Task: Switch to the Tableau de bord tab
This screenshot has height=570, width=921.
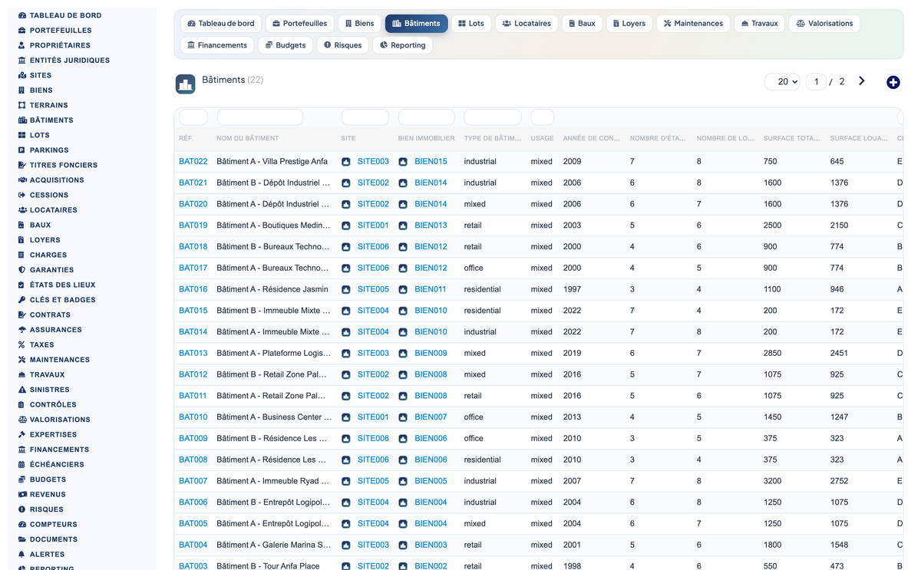Action: tap(221, 24)
